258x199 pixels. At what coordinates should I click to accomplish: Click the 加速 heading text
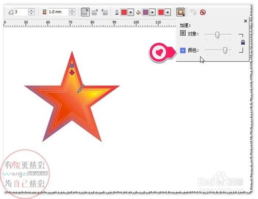(x=185, y=25)
